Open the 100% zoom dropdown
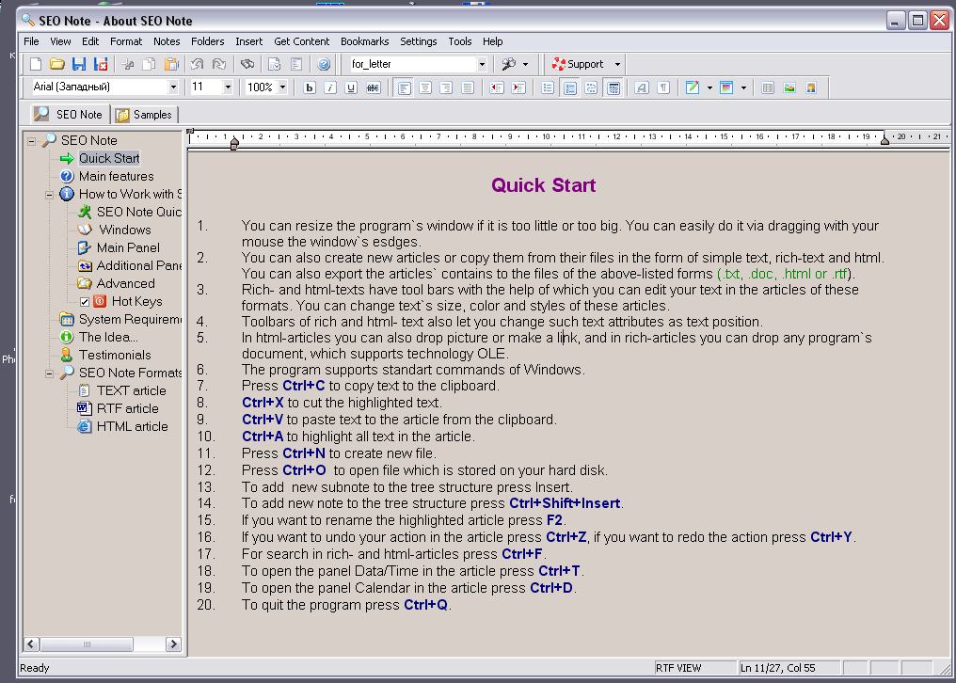Image resolution: width=956 pixels, height=683 pixels. 282,87
